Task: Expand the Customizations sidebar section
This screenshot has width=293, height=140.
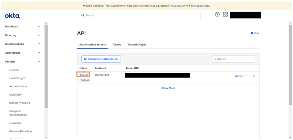Action: point(22,44)
